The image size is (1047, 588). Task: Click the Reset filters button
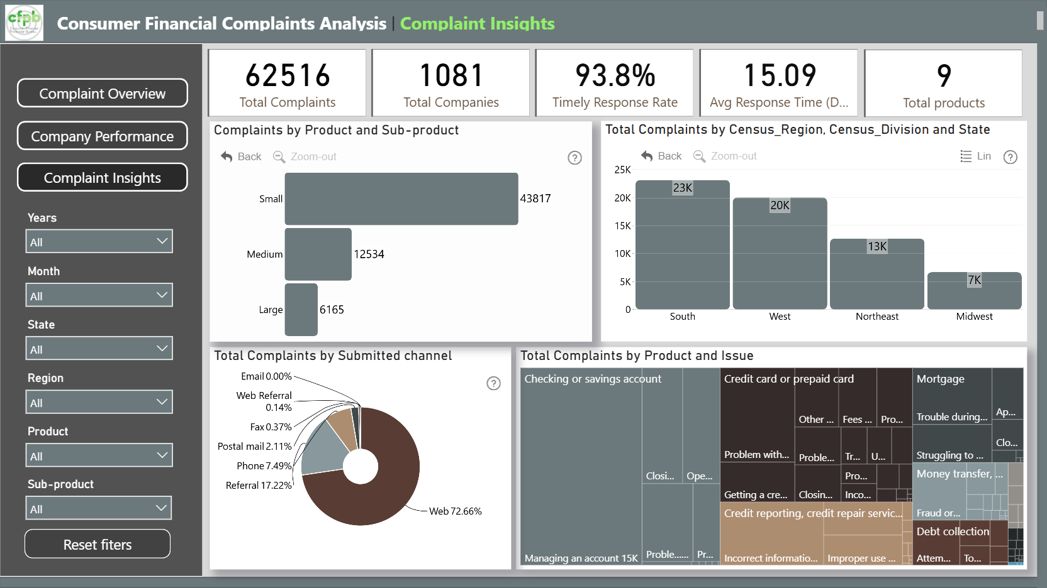pyautogui.click(x=98, y=544)
